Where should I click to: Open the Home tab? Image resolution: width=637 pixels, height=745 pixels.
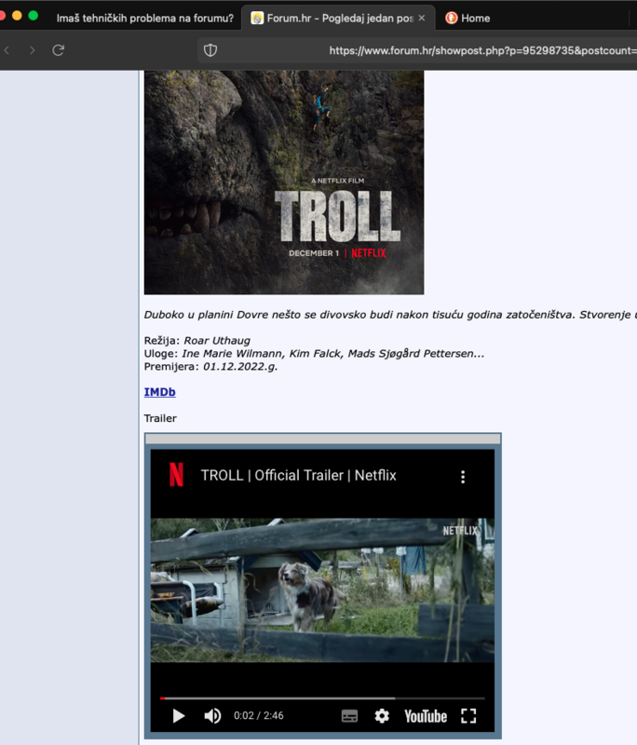point(476,18)
